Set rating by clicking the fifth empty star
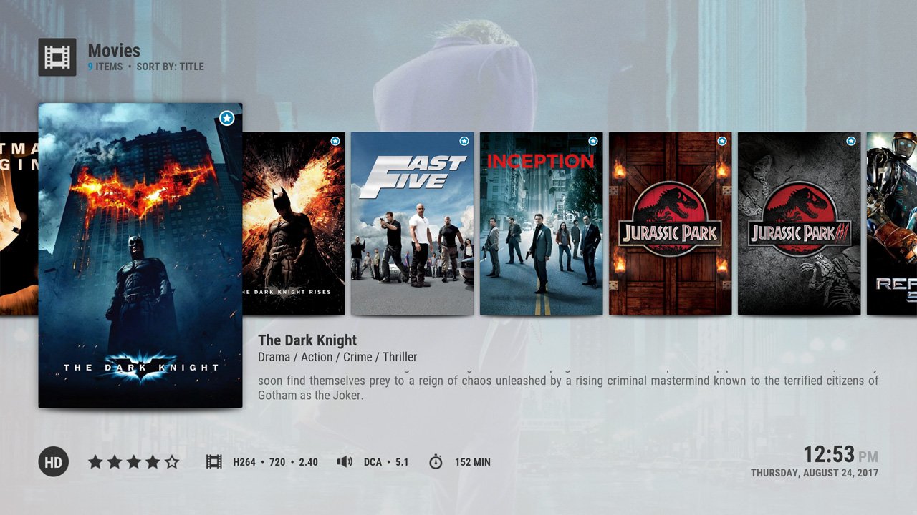This screenshot has height=515, width=917. click(x=173, y=461)
